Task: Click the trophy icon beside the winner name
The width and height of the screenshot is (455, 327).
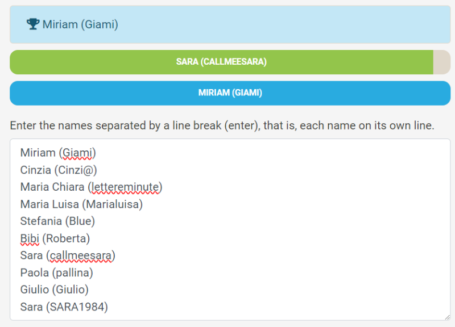Action: (33, 24)
